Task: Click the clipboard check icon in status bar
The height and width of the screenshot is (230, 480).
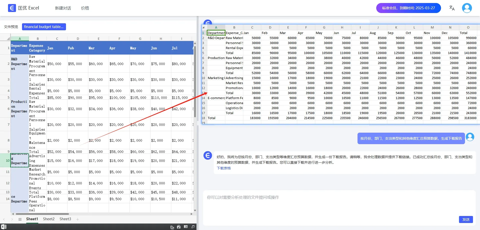Action: point(179,227)
